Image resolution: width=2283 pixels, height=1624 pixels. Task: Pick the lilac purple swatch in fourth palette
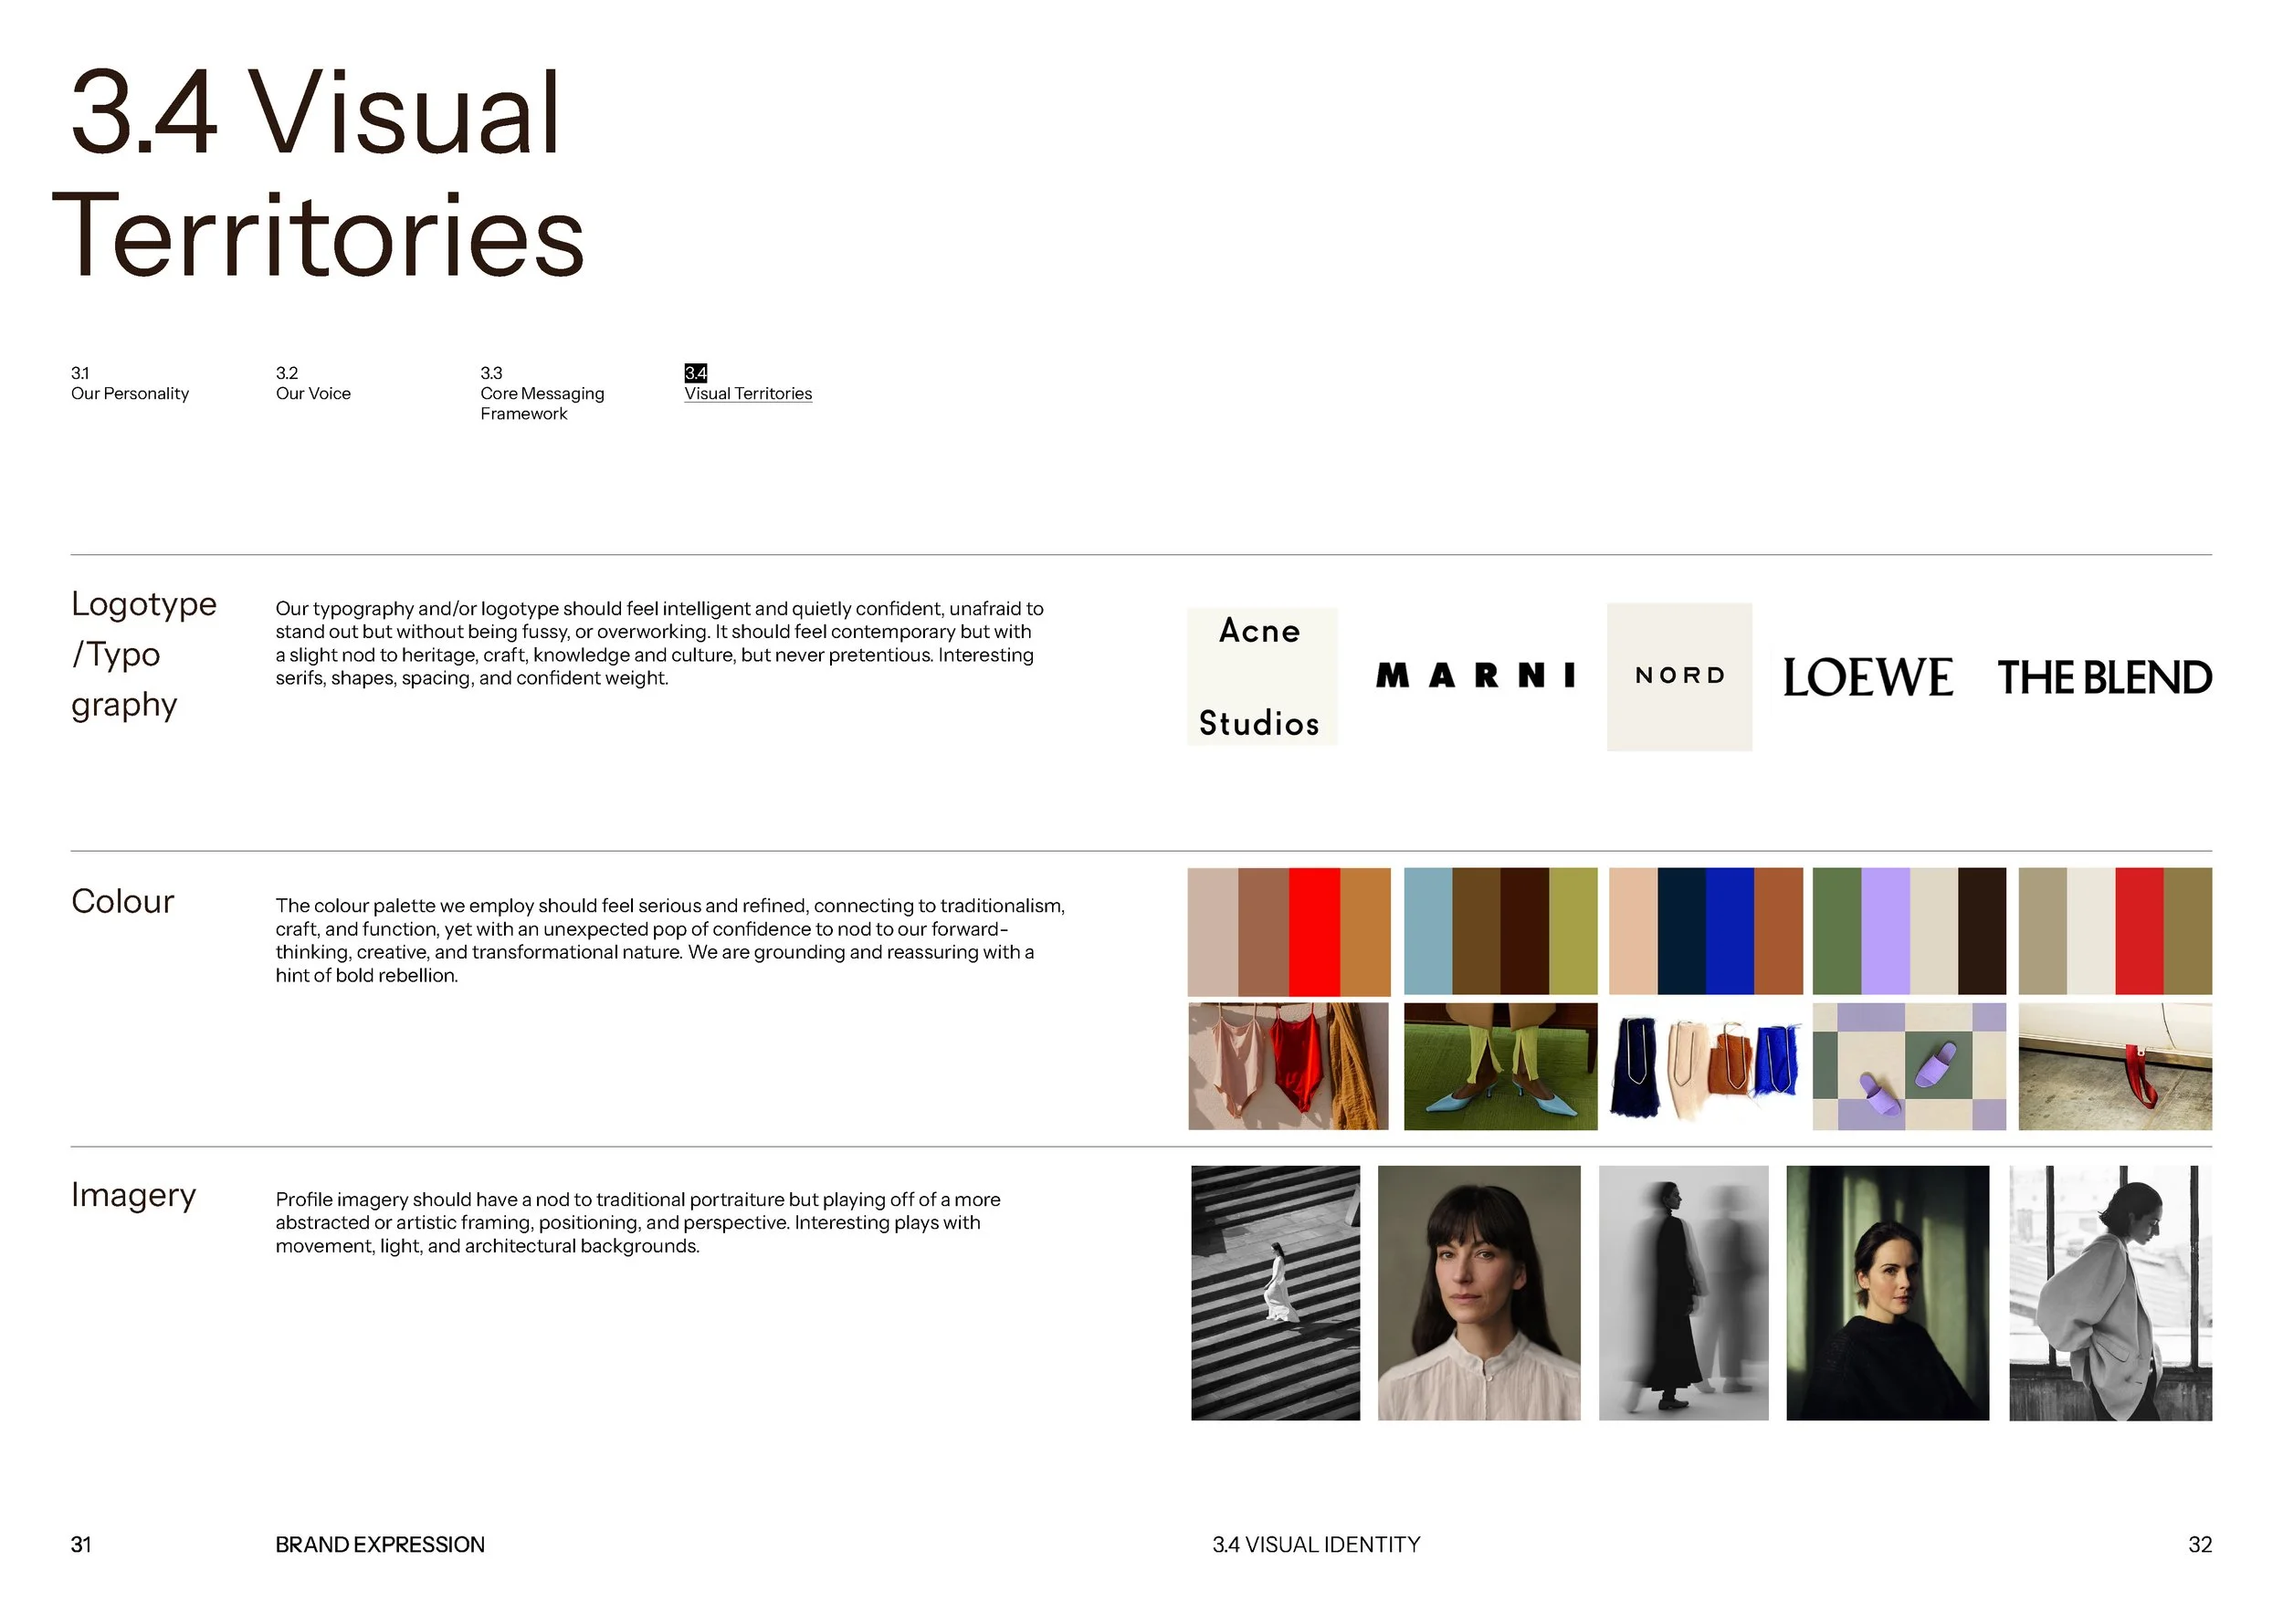(x=1885, y=931)
